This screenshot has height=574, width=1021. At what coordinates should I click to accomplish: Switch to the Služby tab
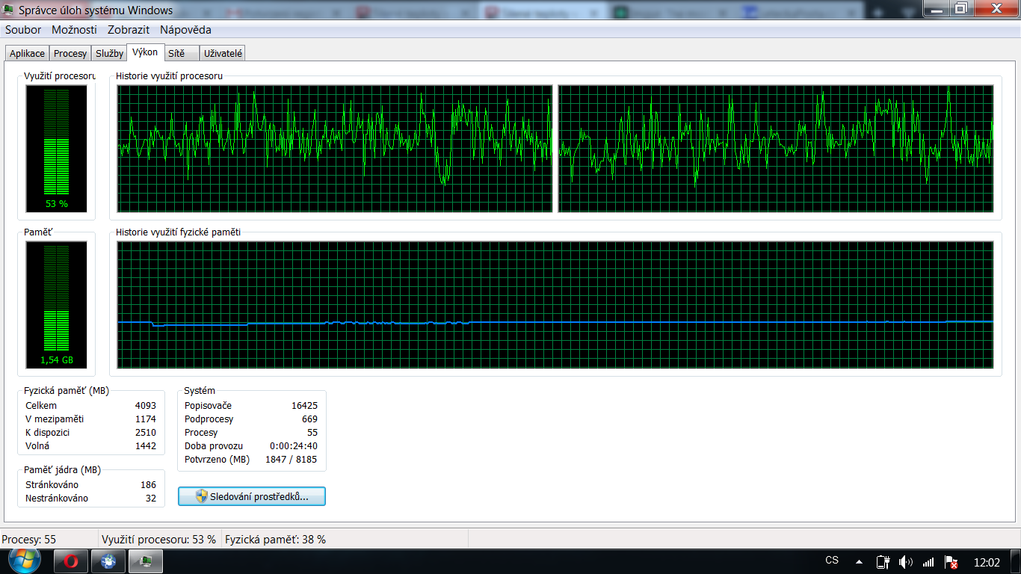click(109, 54)
